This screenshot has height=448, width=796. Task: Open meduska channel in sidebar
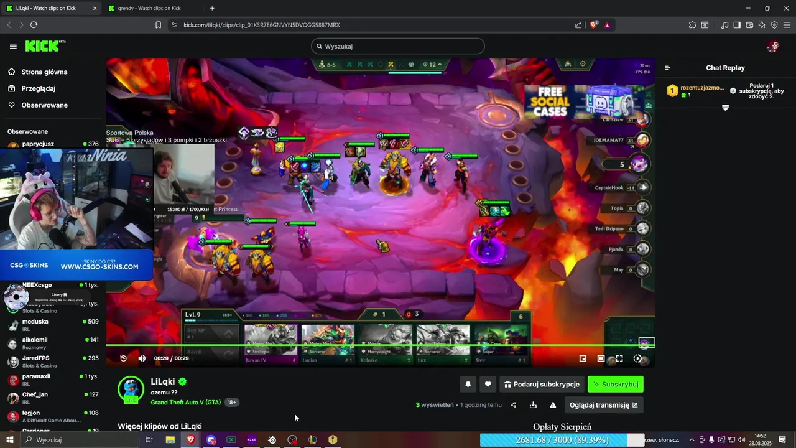(53, 325)
